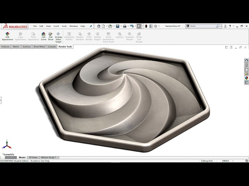Click the Home icon in top toolbar
This screenshot has width=249, height=186.
coord(99,26)
